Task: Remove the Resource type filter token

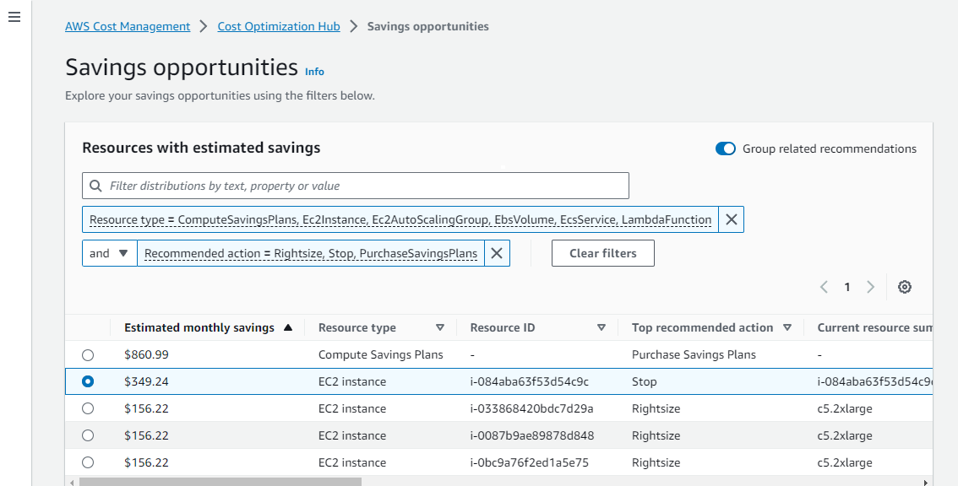Action: tap(730, 219)
